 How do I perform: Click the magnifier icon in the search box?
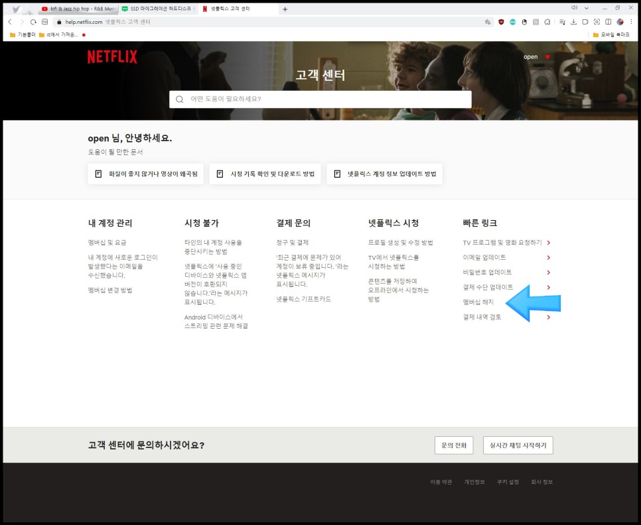click(179, 99)
